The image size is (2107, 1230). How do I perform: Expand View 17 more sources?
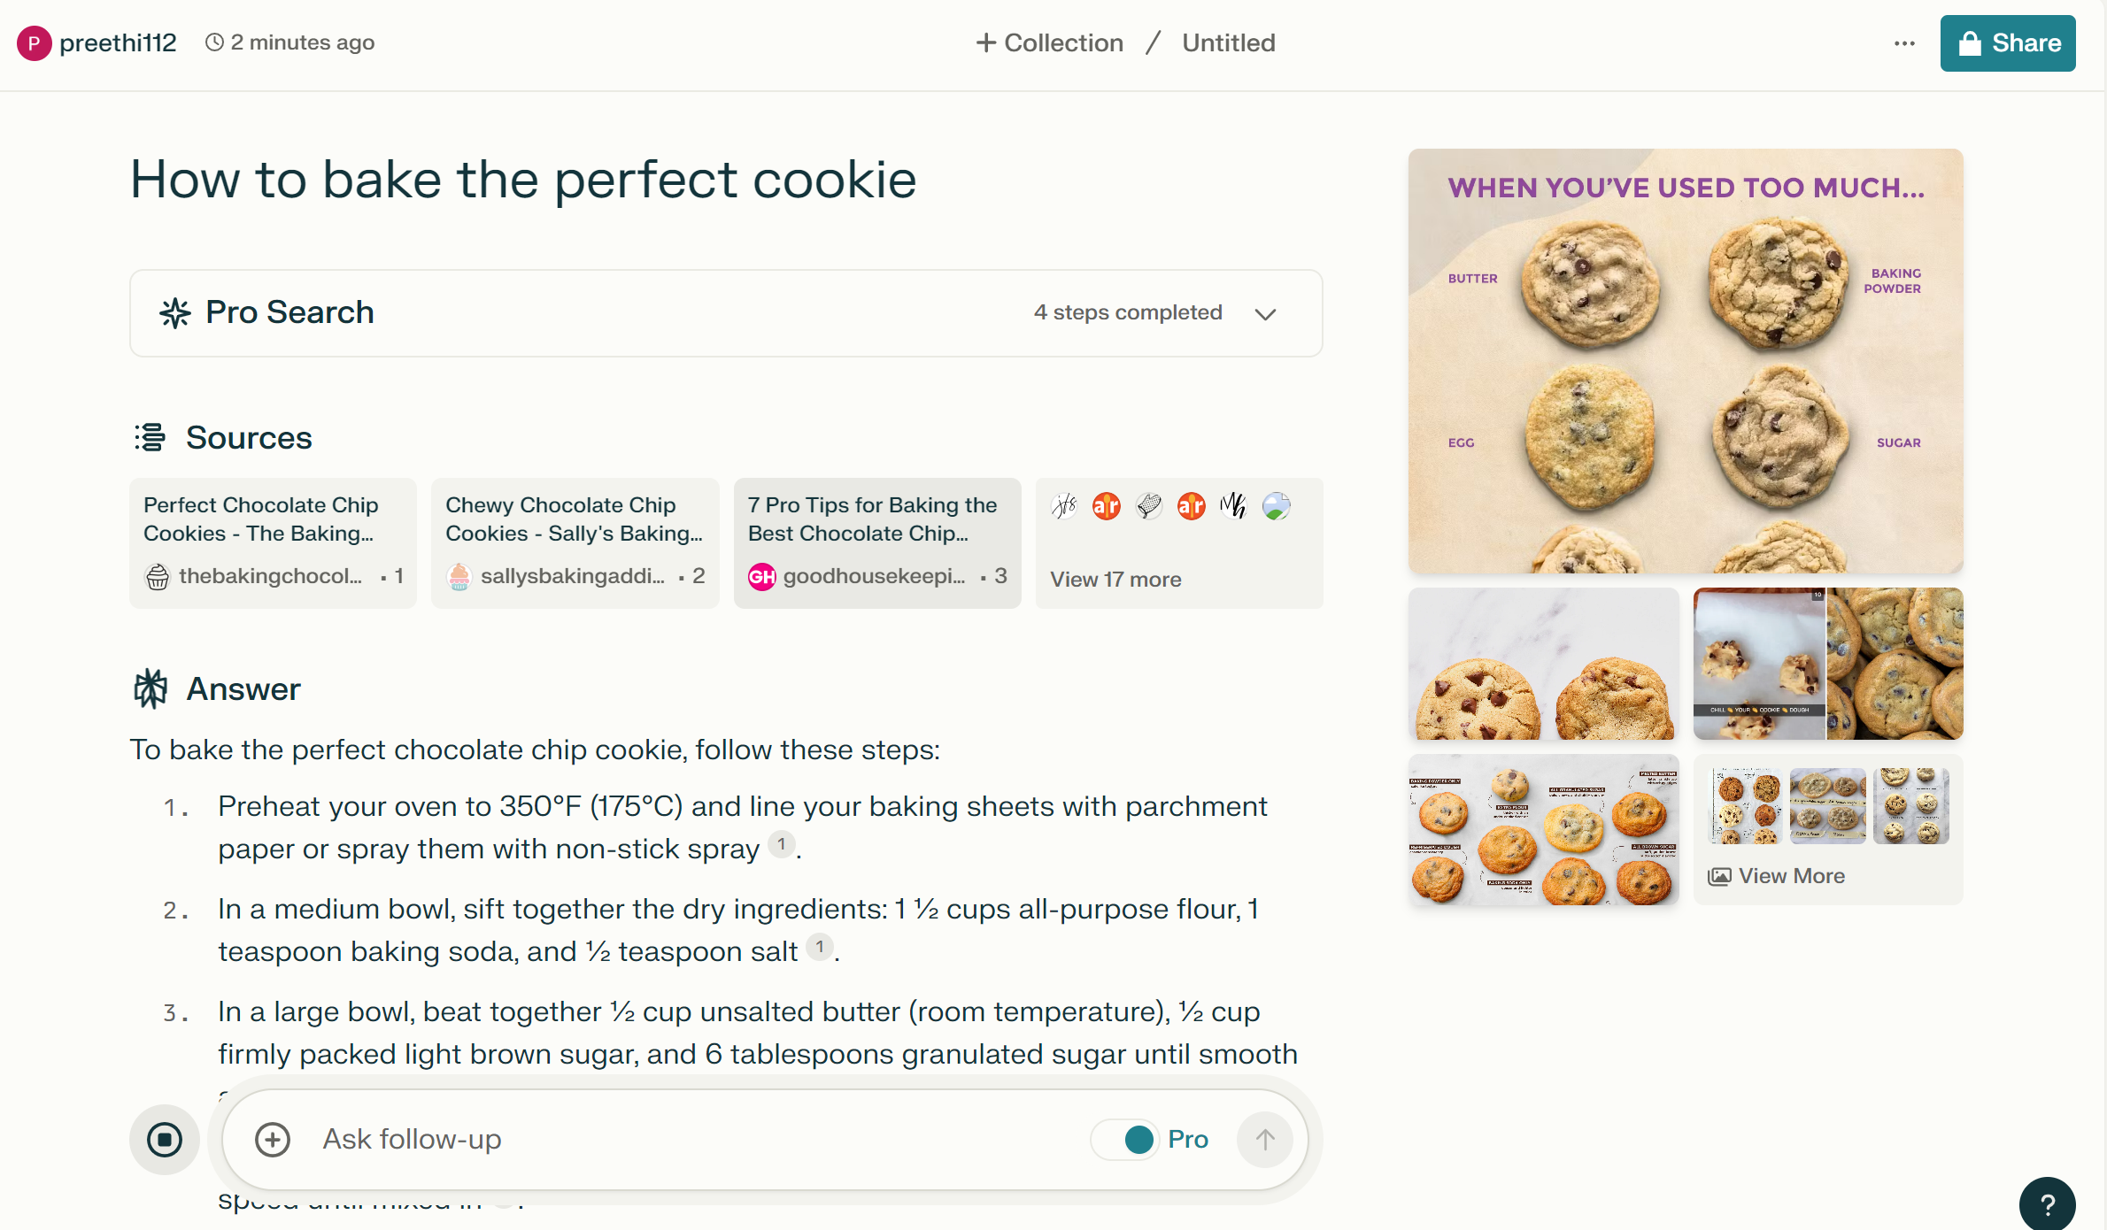[x=1115, y=580]
